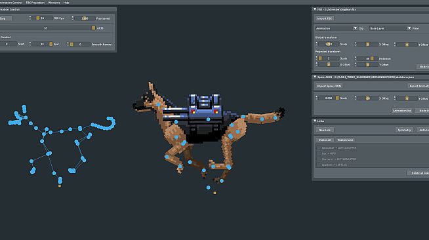Click the FBX fps stepper up arrow
The width and height of the screenshot is (429, 240).
tap(30, 17)
